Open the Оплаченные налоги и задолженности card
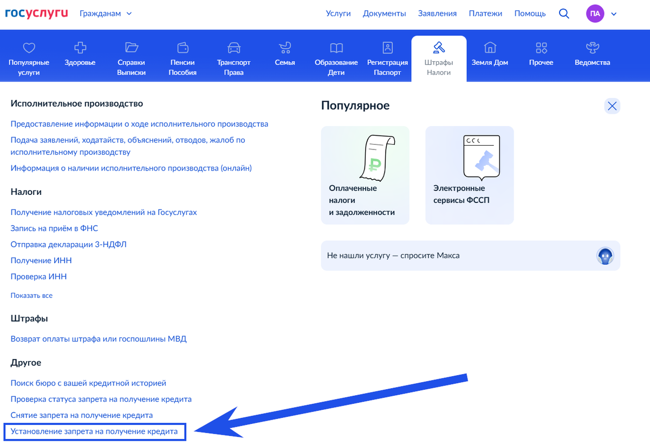Image resolution: width=650 pixels, height=445 pixels. click(365, 175)
